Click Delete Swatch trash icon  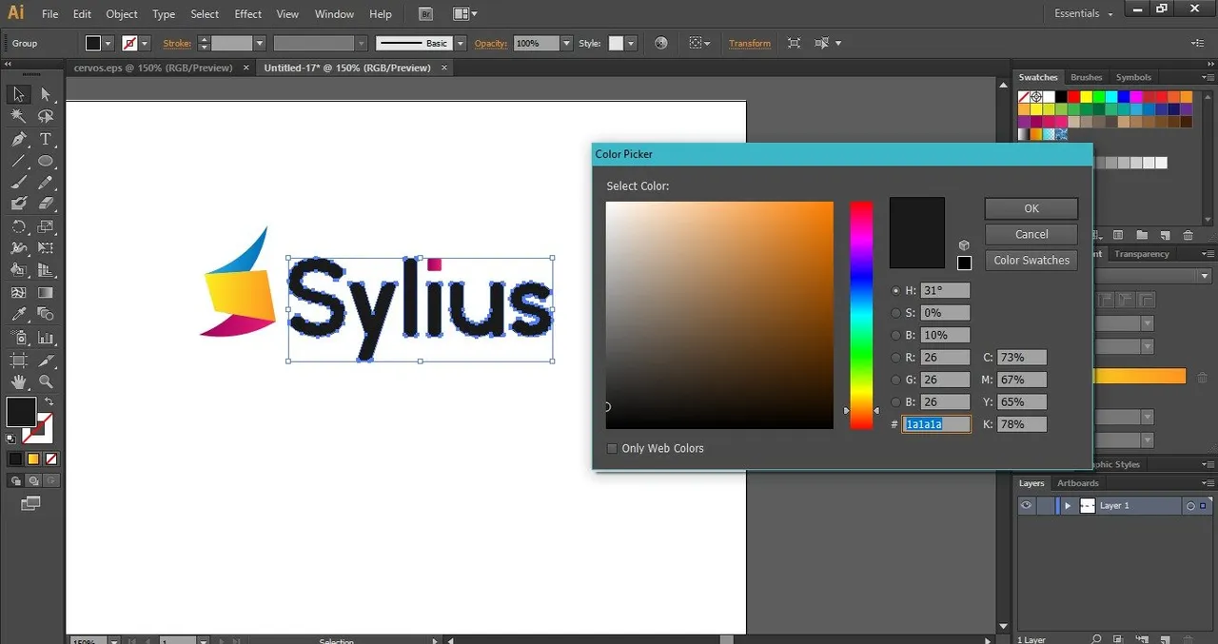coord(1188,235)
